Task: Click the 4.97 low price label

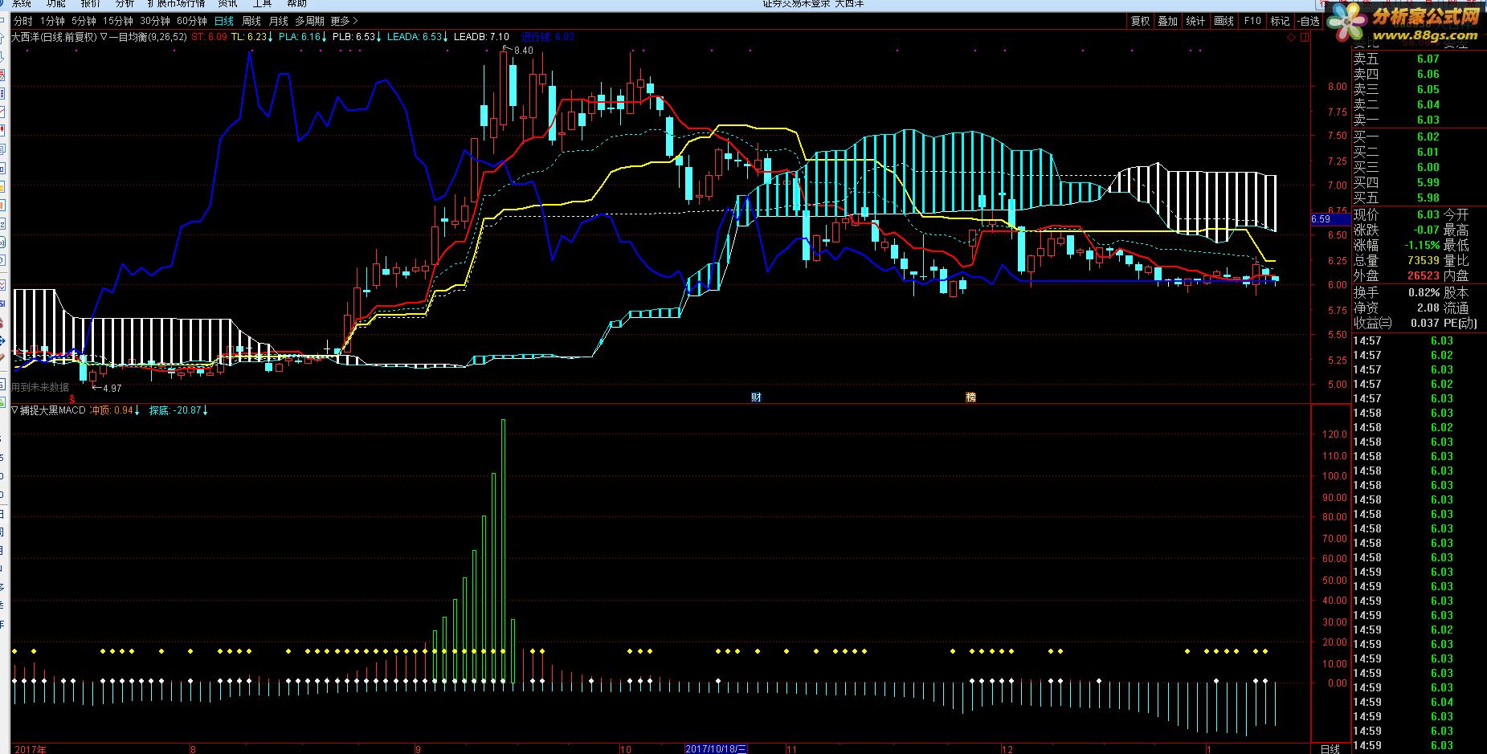Action: click(x=112, y=389)
